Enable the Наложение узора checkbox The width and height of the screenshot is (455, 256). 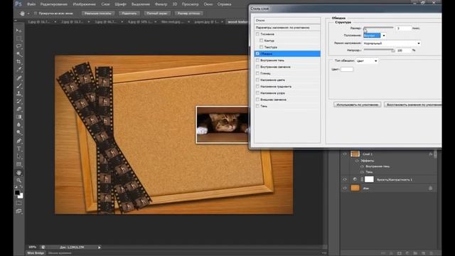[x=257, y=93]
